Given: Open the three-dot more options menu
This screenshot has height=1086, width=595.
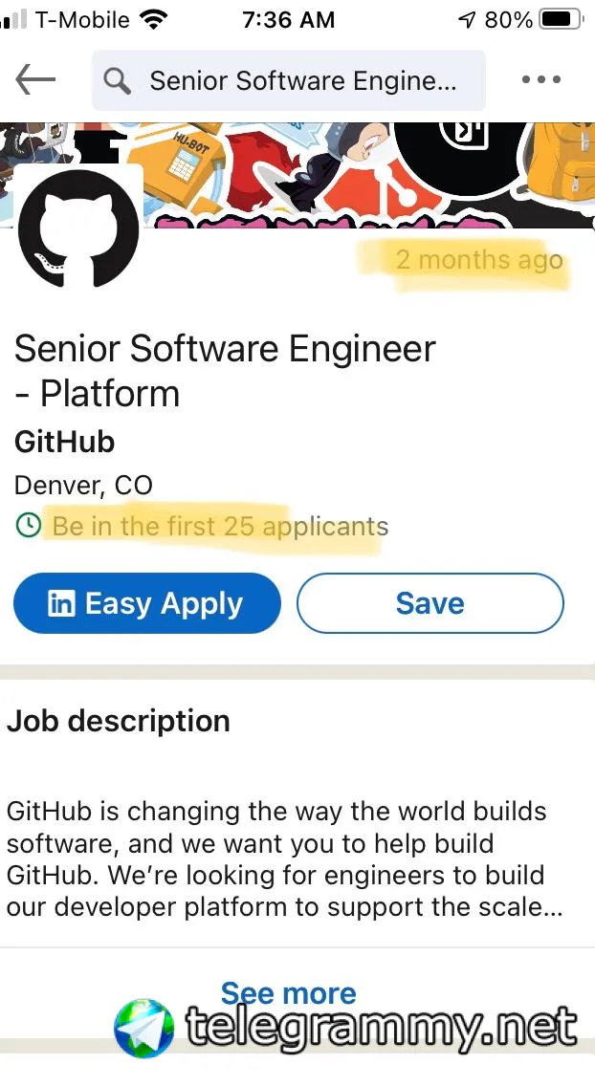Looking at the screenshot, I should [541, 79].
